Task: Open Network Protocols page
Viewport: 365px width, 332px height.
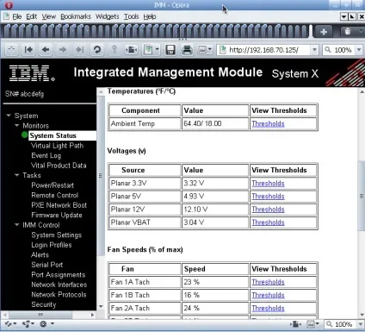Action: tap(59, 295)
